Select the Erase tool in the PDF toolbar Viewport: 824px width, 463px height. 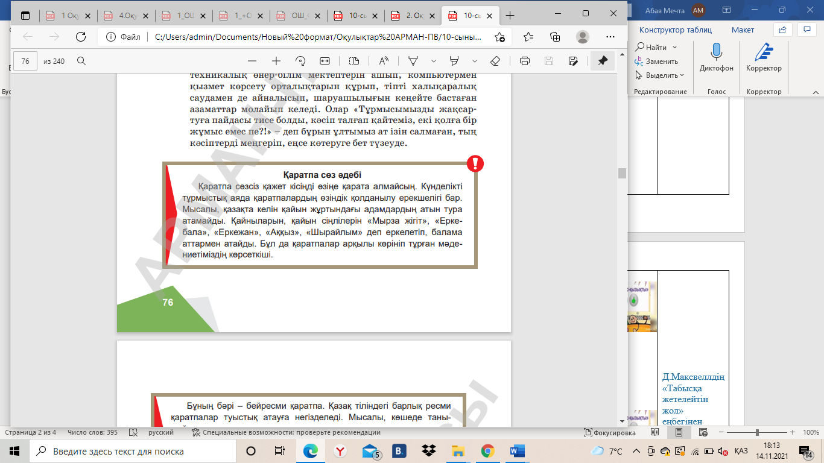[x=495, y=61]
